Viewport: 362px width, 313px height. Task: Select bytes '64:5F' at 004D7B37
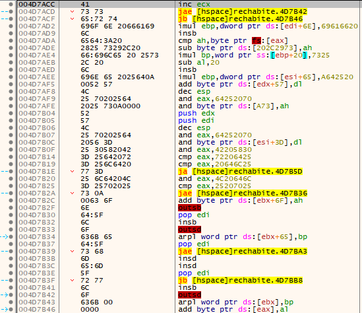point(92,244)
